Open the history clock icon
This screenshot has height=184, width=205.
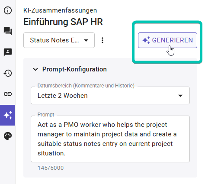pyautogui.click(x=8, y=73)
